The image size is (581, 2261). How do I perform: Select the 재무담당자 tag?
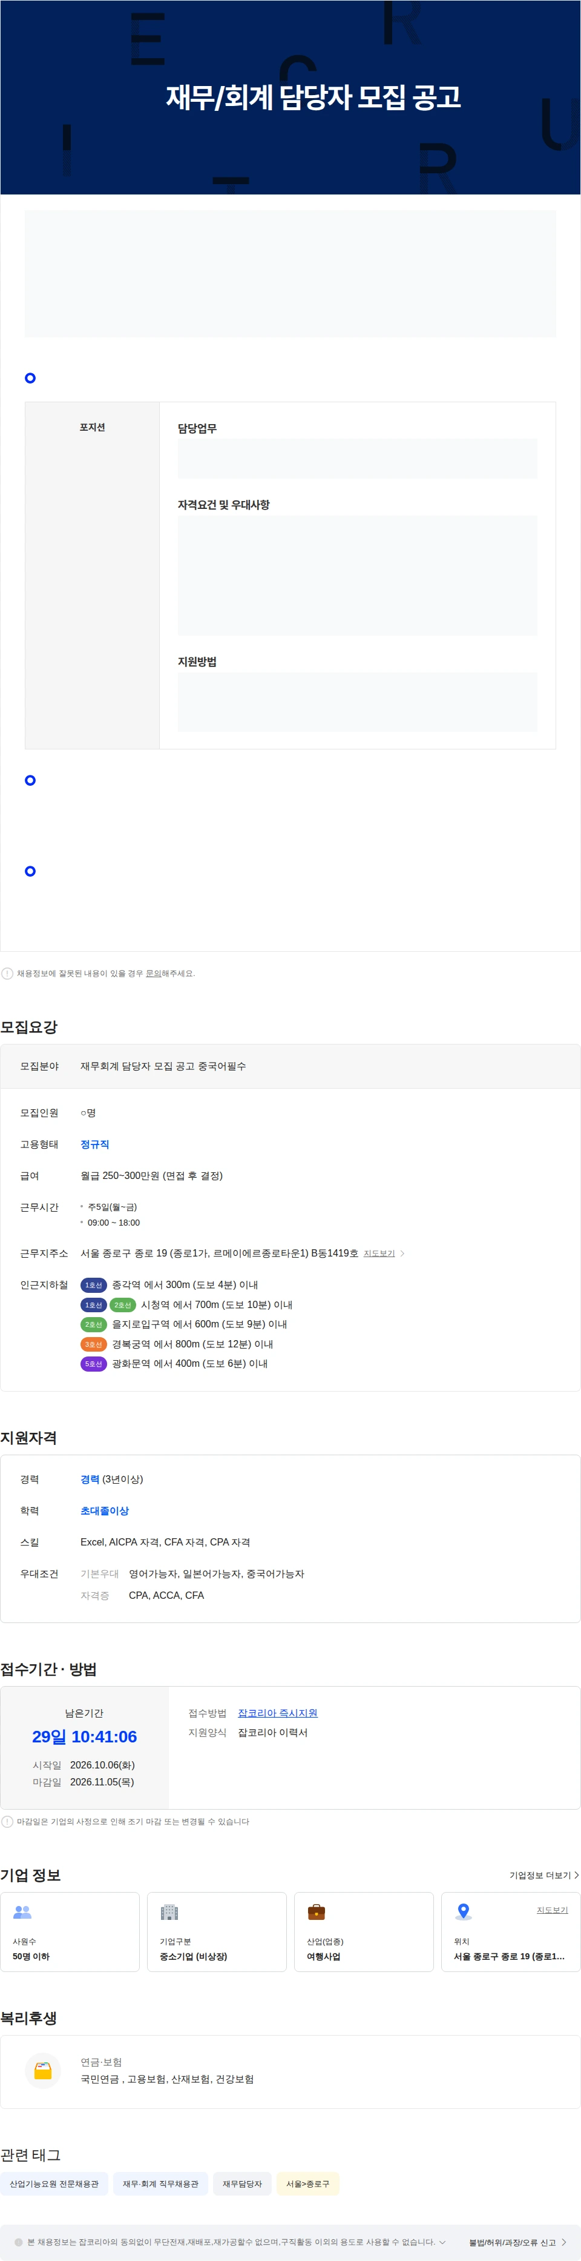point(242,2184)
